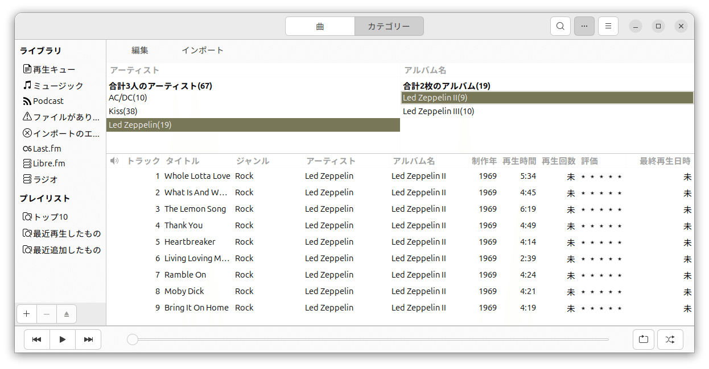Switch to the 曲 view tab
The image size is (709, 369).
(x=320, y=26)
